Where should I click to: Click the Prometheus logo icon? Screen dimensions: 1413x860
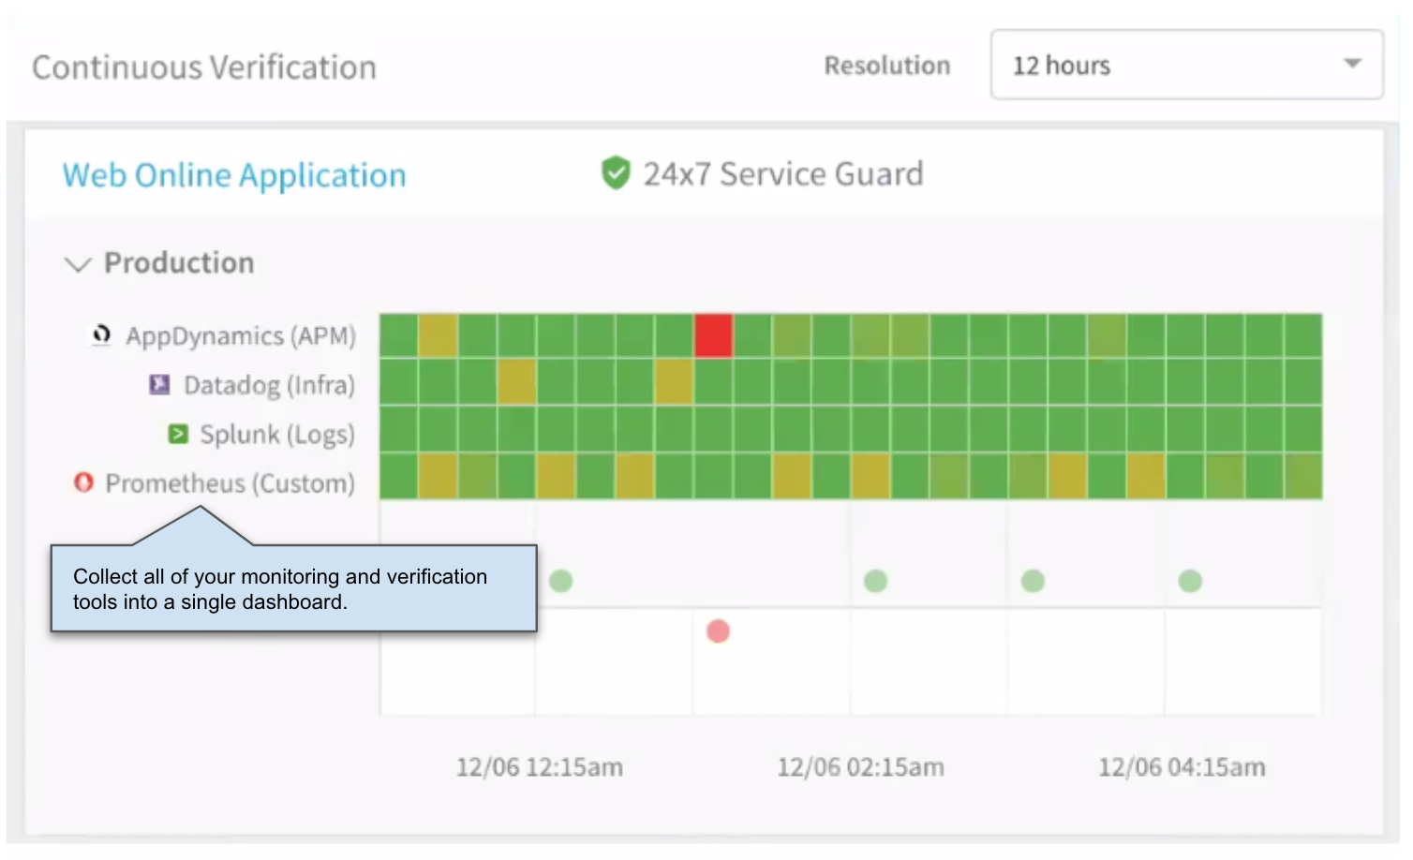[x=83, y=482]
